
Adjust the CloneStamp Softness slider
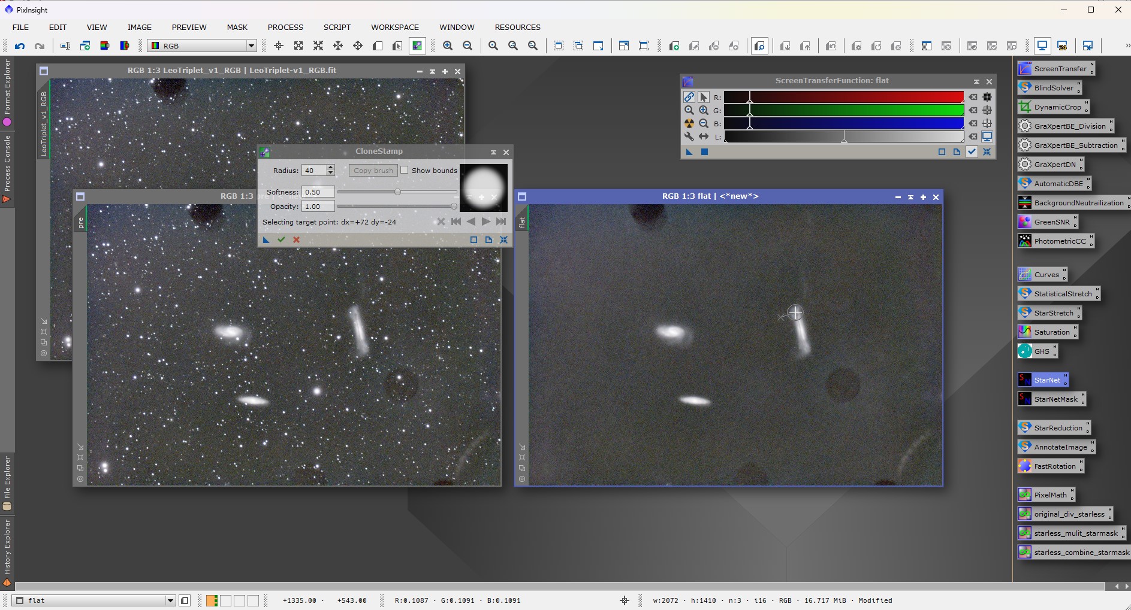pyautogui.click(x=397, y=192)
